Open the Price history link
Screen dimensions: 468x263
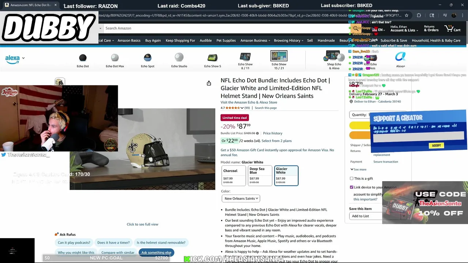point(272,133)
